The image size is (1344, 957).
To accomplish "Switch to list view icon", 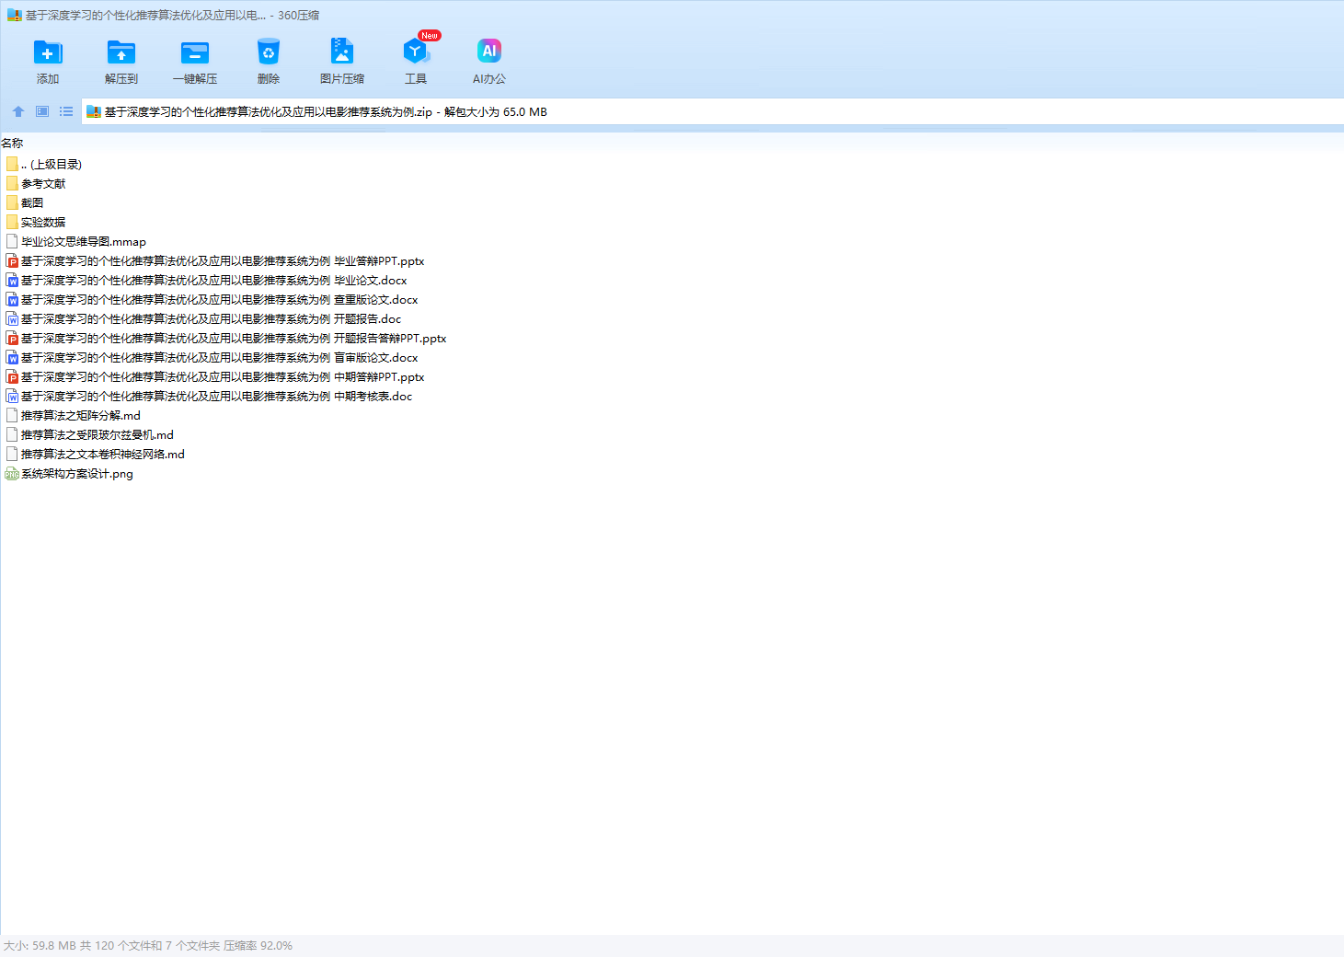I will 66,111.
